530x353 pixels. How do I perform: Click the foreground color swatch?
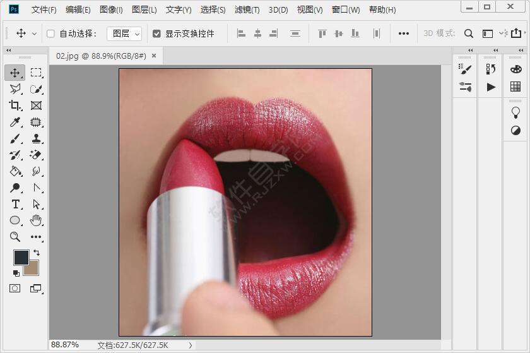[21, 256]
